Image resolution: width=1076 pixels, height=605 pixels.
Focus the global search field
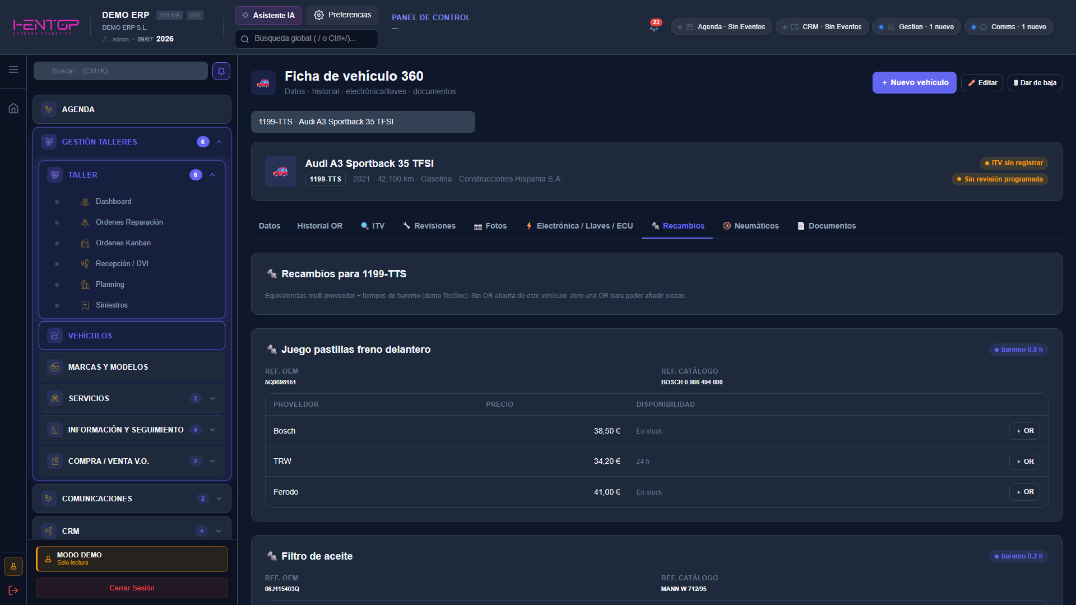coord(307,39)
